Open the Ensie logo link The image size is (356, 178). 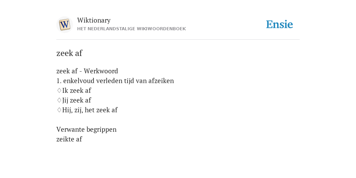click(x=280, y=24)
